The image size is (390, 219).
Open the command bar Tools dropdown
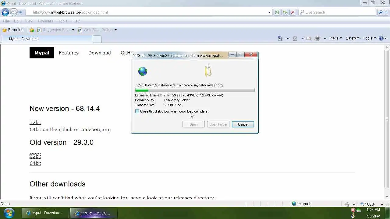[369, 38]
